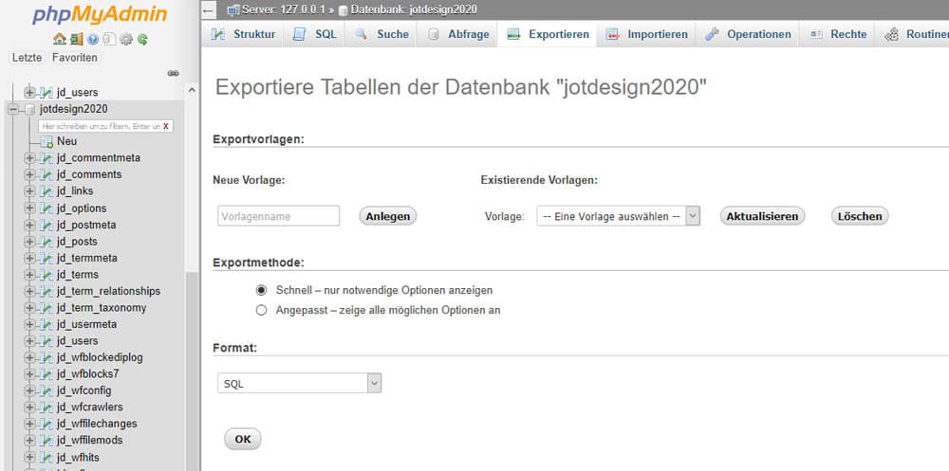Click the link chain icon above tree
This screenshot has height=471, width=949.
point(173,73)
